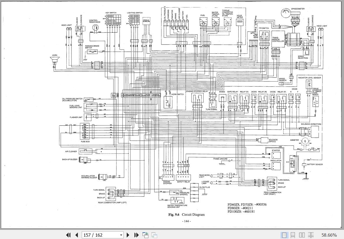Click the '- 144 -' page number text
Viewport: 344px width, 239px height.
click(x=186, y=221)
